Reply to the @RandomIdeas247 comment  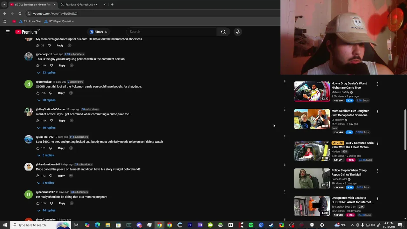point(61,176)
